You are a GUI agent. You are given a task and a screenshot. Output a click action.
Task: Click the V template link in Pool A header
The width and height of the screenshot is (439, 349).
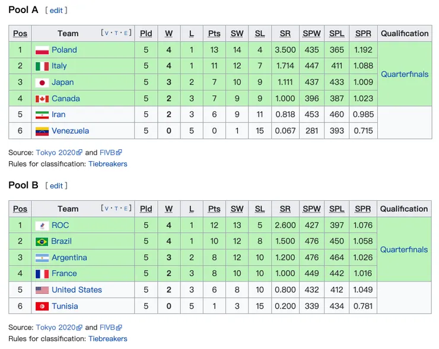[107, 33]
